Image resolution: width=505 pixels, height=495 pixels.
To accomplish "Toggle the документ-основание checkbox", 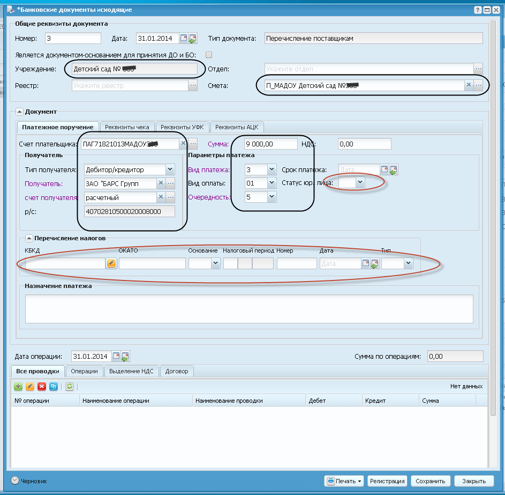I will [x=209, y=55].
